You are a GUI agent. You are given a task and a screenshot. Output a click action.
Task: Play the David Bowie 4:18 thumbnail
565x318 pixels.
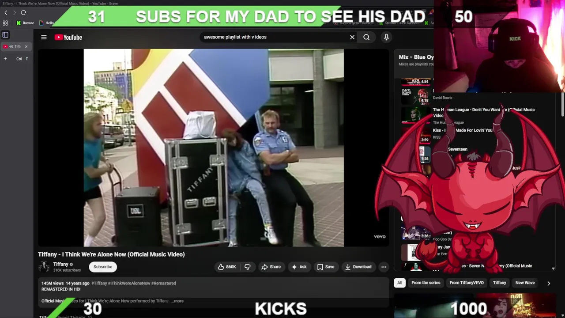[x=416, y=95]
